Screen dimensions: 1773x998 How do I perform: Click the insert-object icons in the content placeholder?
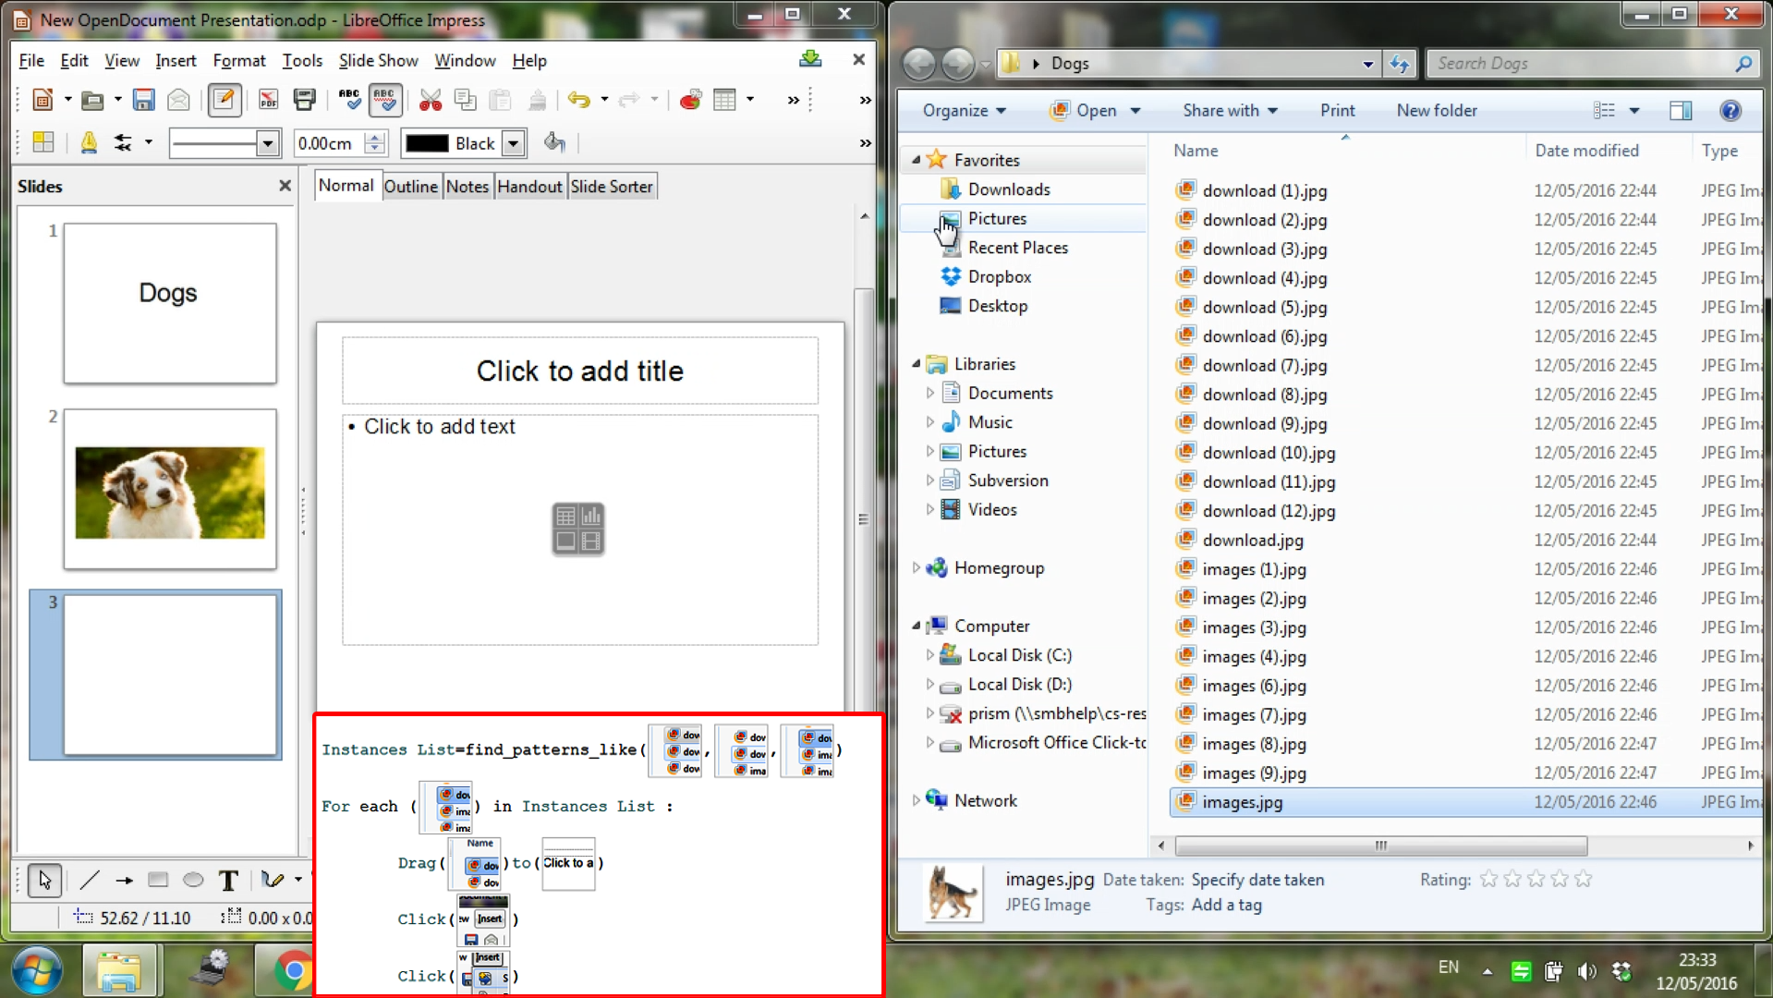tap(578, 529)
